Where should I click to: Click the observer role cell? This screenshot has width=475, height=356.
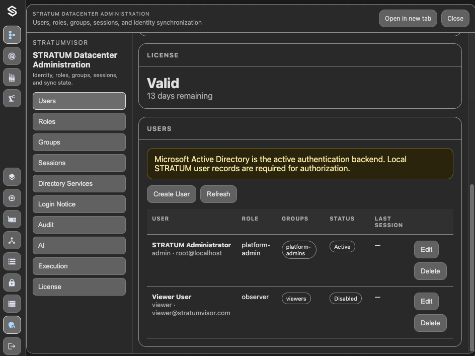pyautogui.click(x=255, y=297)
